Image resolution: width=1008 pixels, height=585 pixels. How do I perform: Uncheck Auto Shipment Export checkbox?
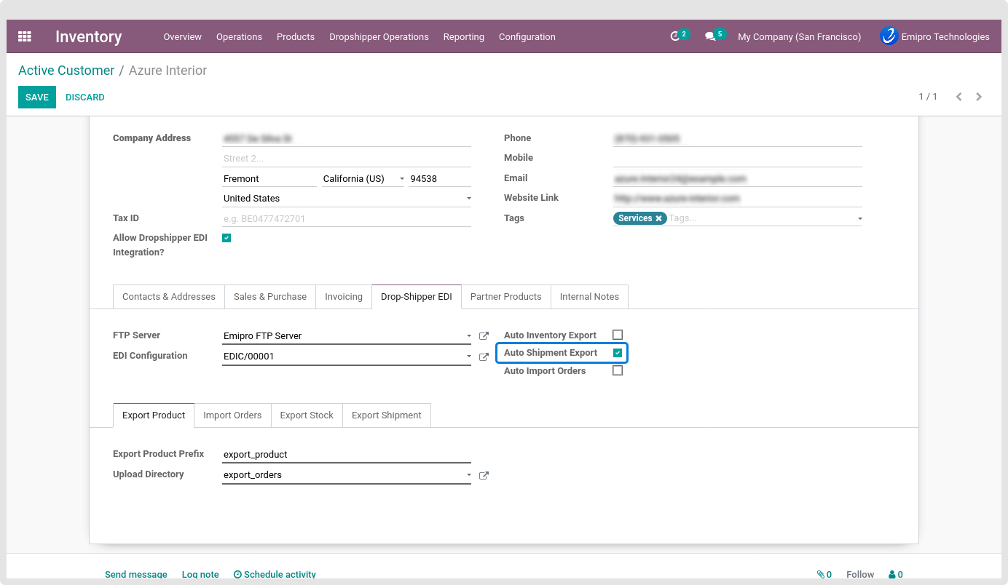coord(618,353)
